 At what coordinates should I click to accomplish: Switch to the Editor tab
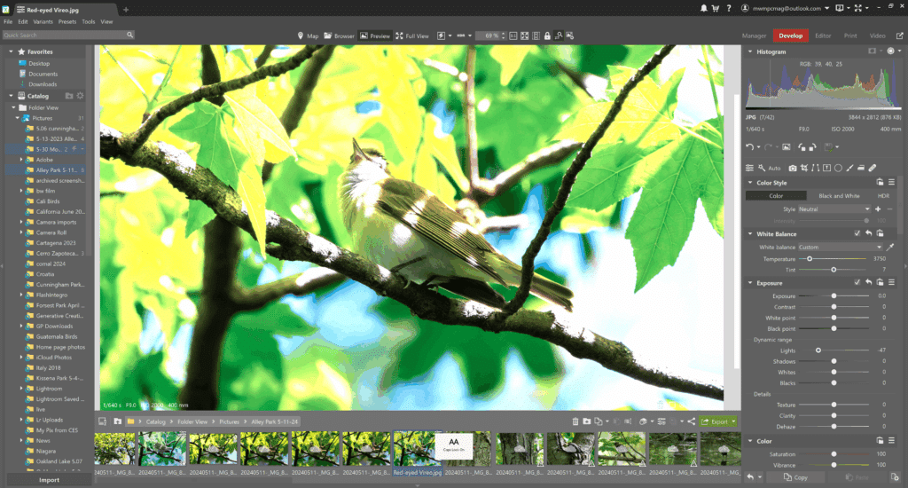coord(823,35)
